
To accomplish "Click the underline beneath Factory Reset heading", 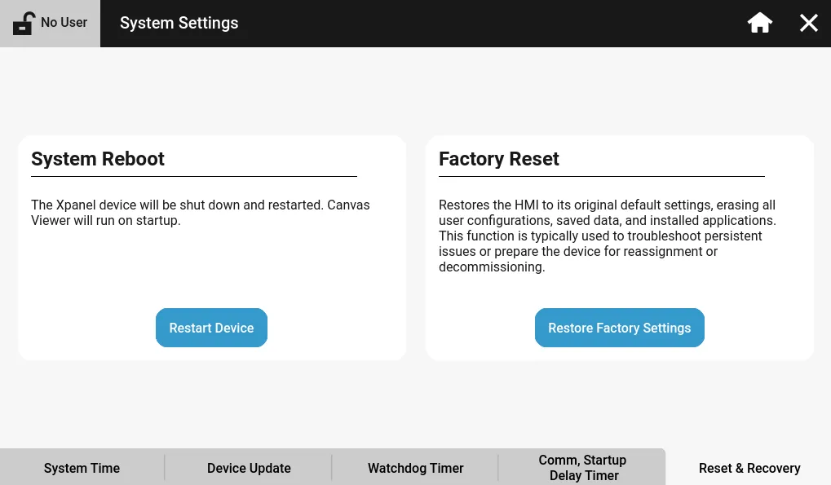I will point(602,176).
